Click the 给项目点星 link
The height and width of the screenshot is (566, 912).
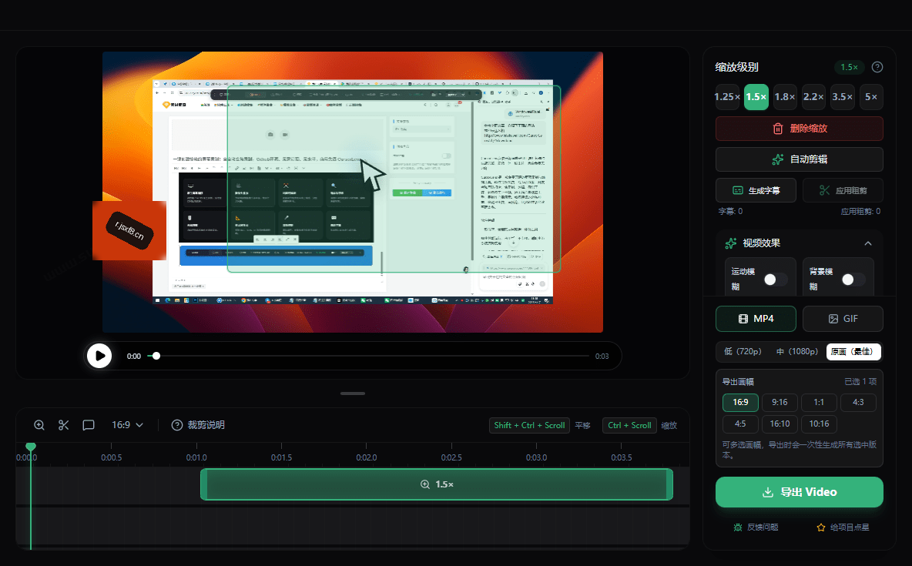pyautogui.click(x=843, y=527)
